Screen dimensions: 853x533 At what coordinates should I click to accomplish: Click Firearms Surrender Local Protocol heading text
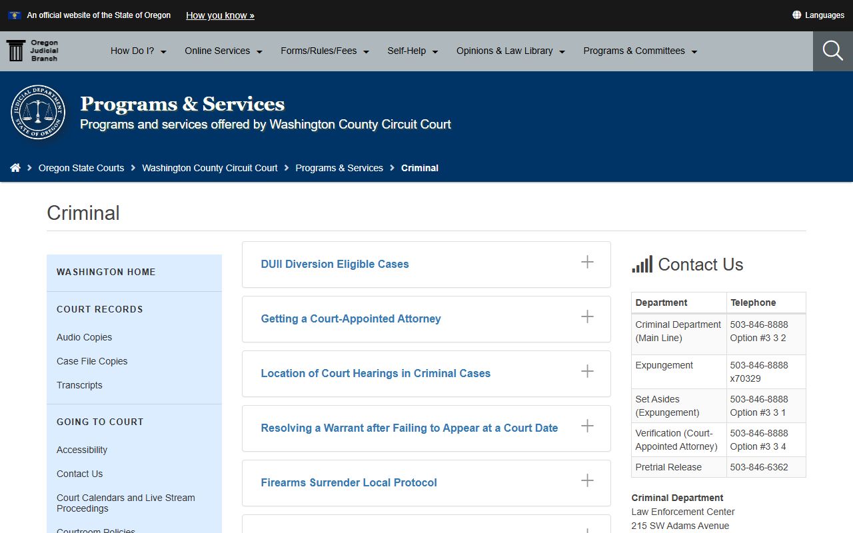[x=349, y=482]
